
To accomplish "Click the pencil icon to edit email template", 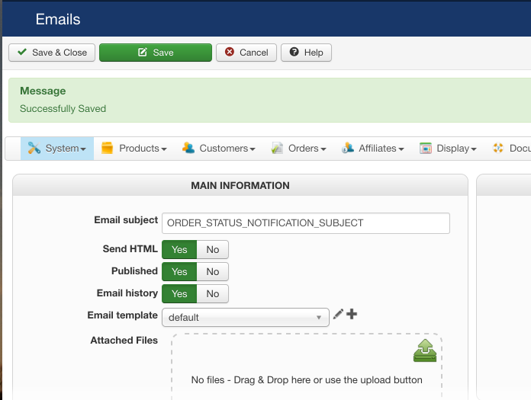I will 338,314.
